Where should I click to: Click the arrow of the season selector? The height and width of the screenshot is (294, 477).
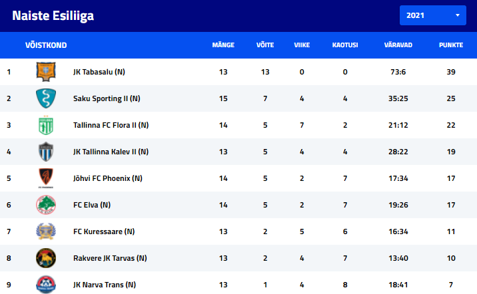click(457, 15)
